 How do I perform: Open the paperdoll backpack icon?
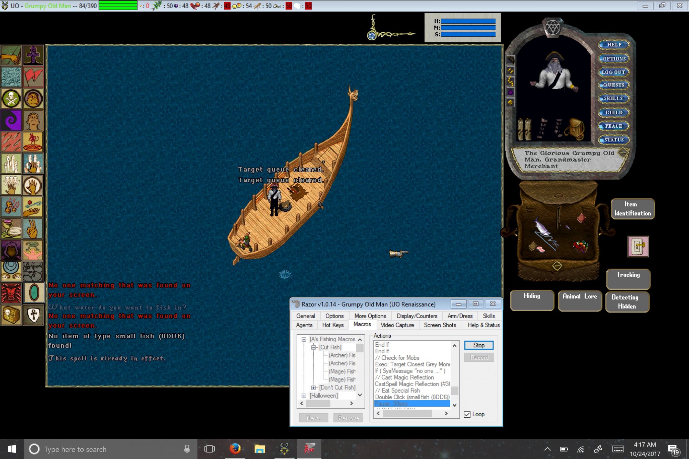point(575,129)
